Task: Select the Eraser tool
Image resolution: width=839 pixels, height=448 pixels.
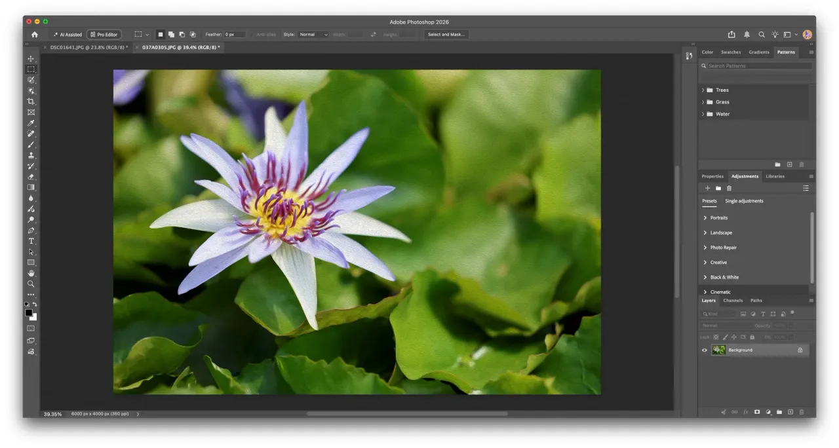Action: [x=31, y=177]
